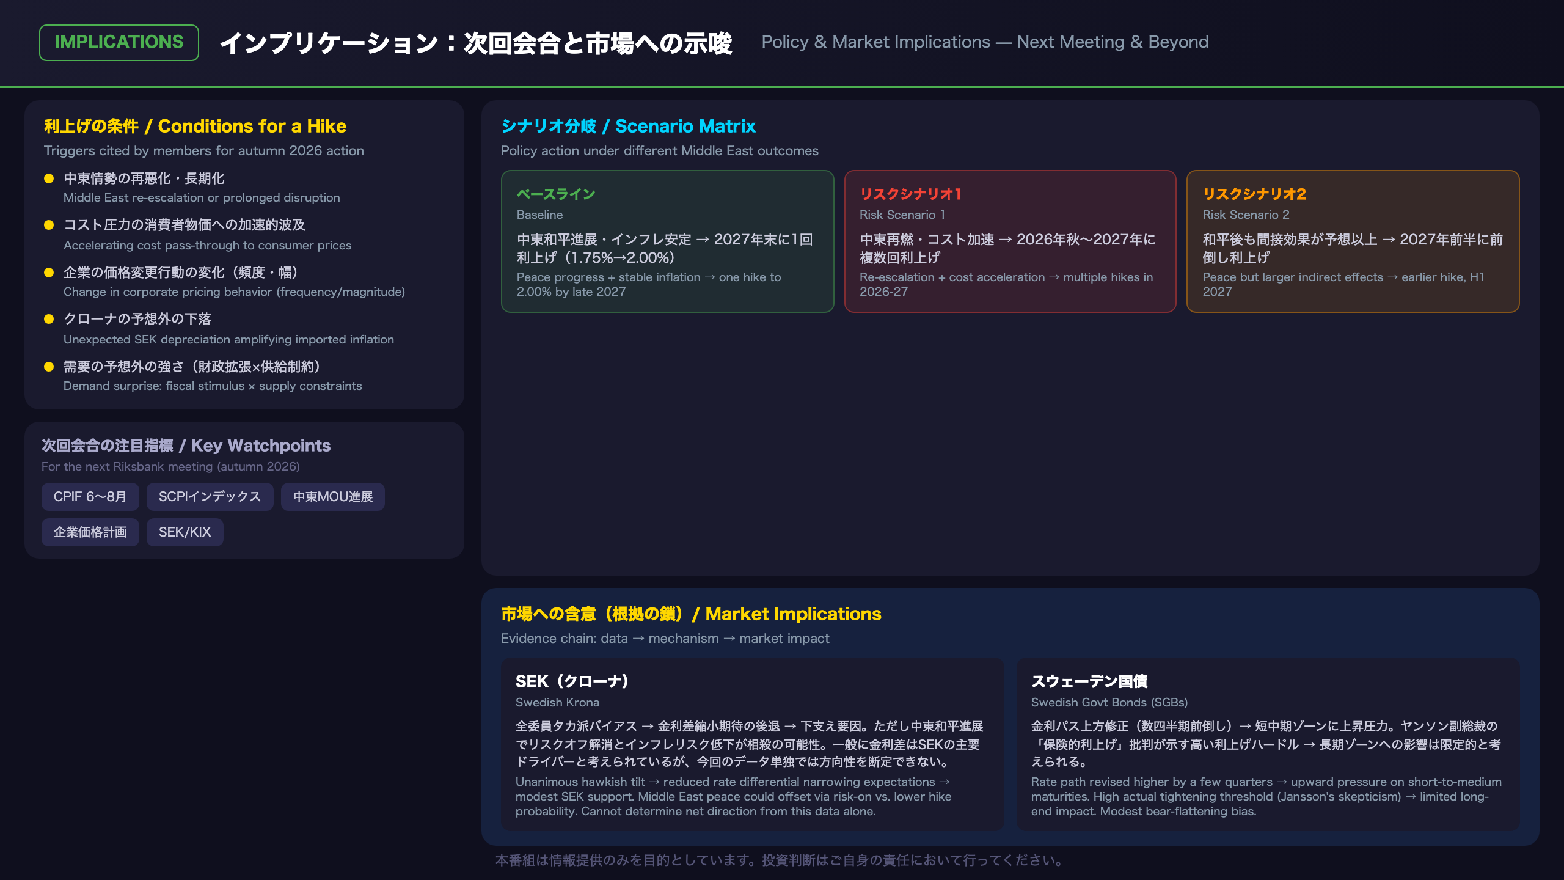Click the 'Swedish Govt Bonds (SGBs)' subtitle
Viewport: 1564px width, 880px height.
[1109, 703]
